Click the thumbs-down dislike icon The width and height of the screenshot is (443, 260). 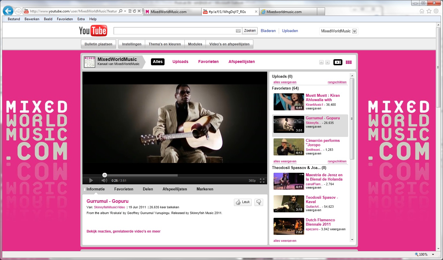point(259,202)
